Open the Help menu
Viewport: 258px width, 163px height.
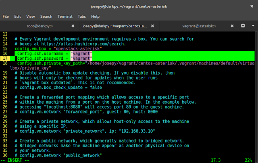pos(95,17)
